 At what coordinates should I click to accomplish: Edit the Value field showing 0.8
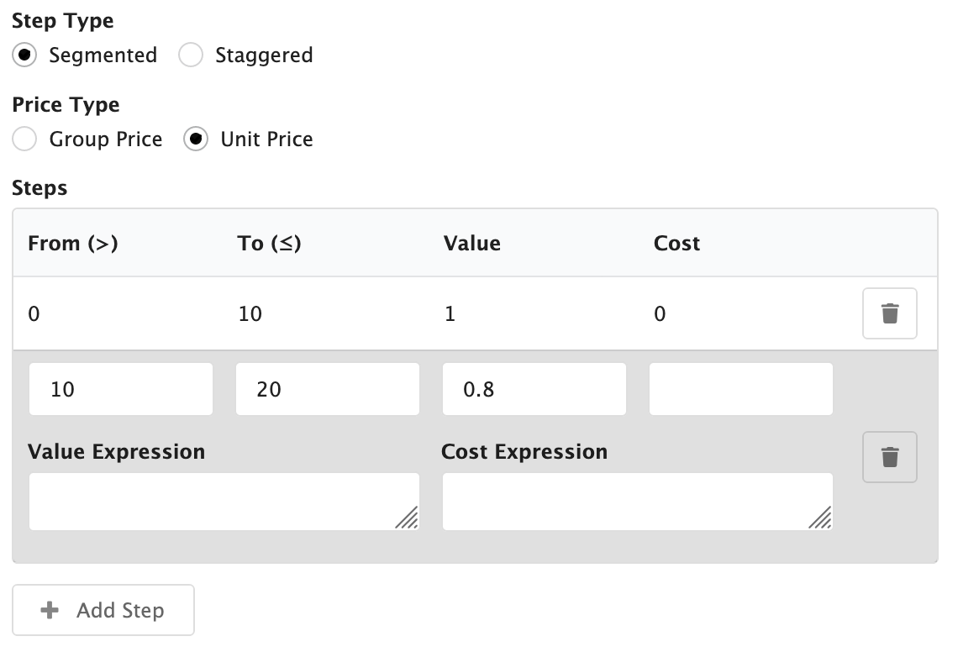(x=534, y=389)
